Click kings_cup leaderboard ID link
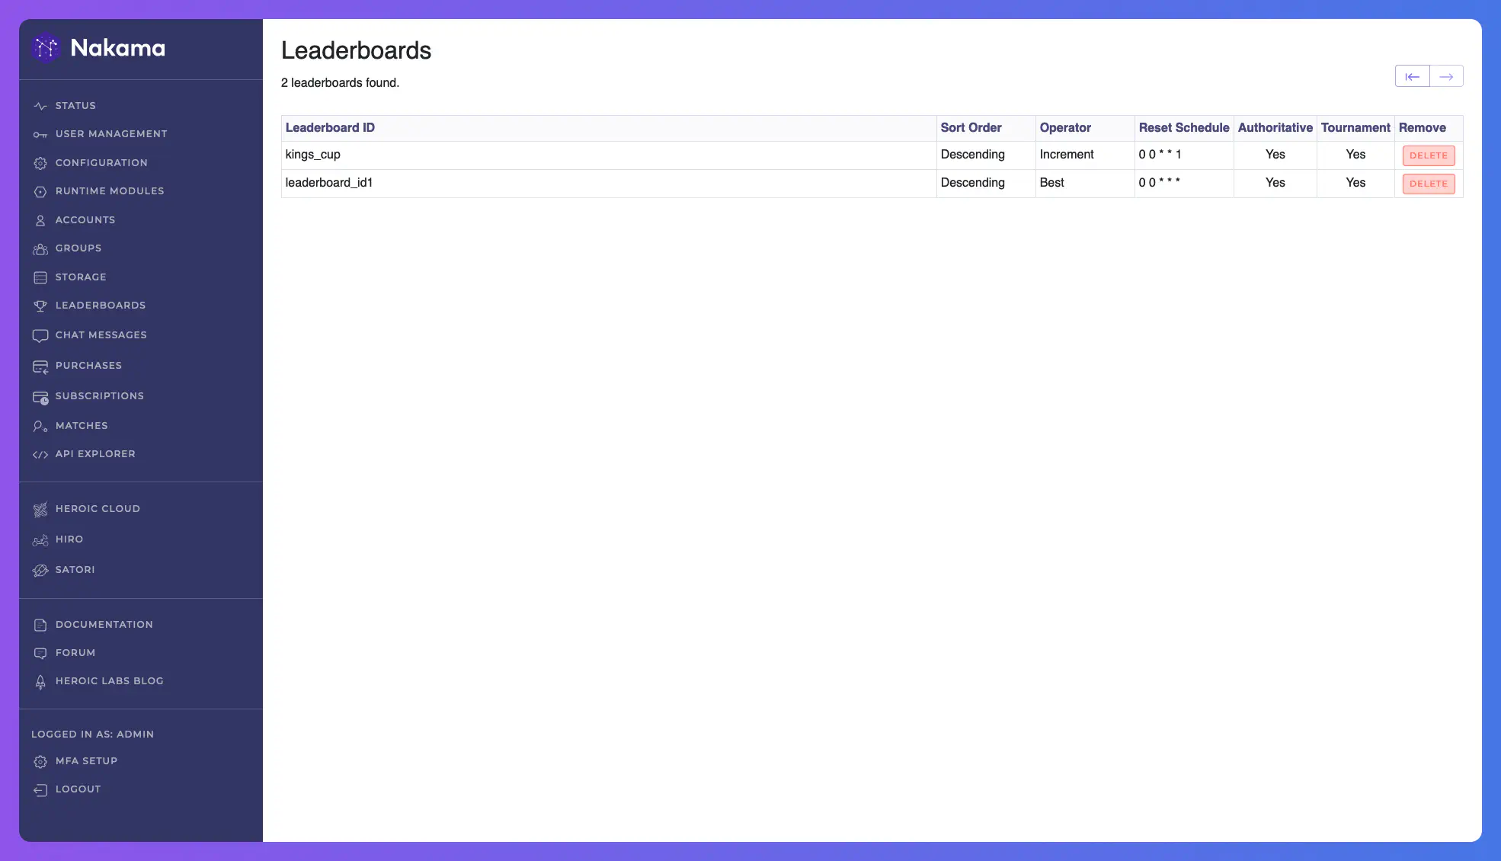The width and height of the screenshot is (1501, 861). [x=312, y=155]
